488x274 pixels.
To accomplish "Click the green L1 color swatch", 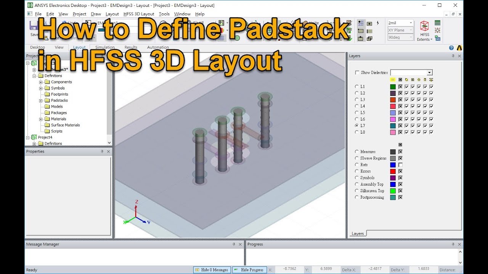I will (x=393, y=87).
